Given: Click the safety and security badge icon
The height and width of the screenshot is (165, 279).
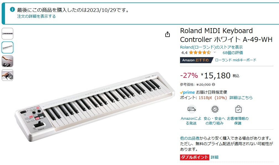Looking at the screenshot, I should click(215, 109).
